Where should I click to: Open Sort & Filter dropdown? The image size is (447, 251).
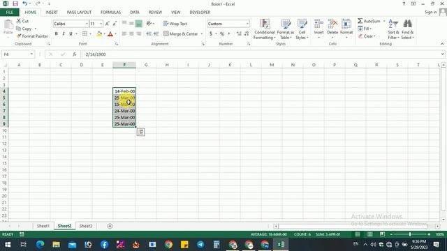[393, 29]
